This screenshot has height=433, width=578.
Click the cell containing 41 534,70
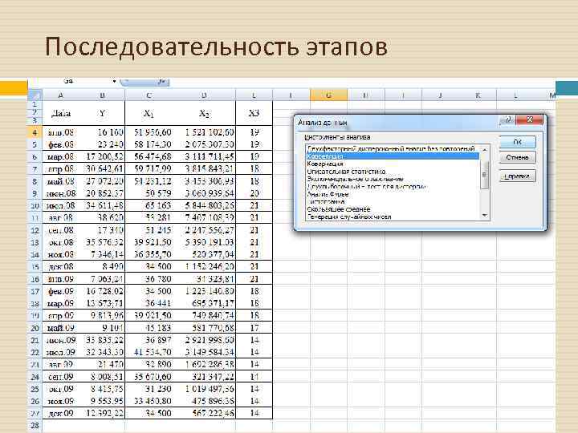149,352
